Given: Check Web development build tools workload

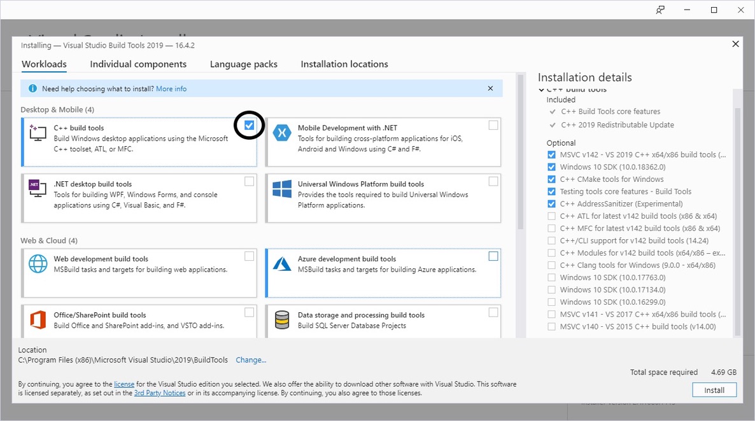Looking at the screenshot, I should pos(249,256).
